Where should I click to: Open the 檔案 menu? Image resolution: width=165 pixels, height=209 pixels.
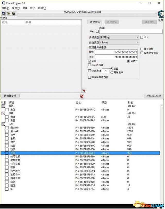[5, 8]
